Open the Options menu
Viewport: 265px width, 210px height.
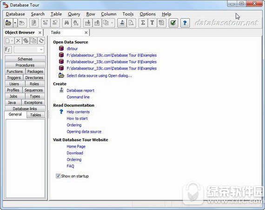(147, 14)
